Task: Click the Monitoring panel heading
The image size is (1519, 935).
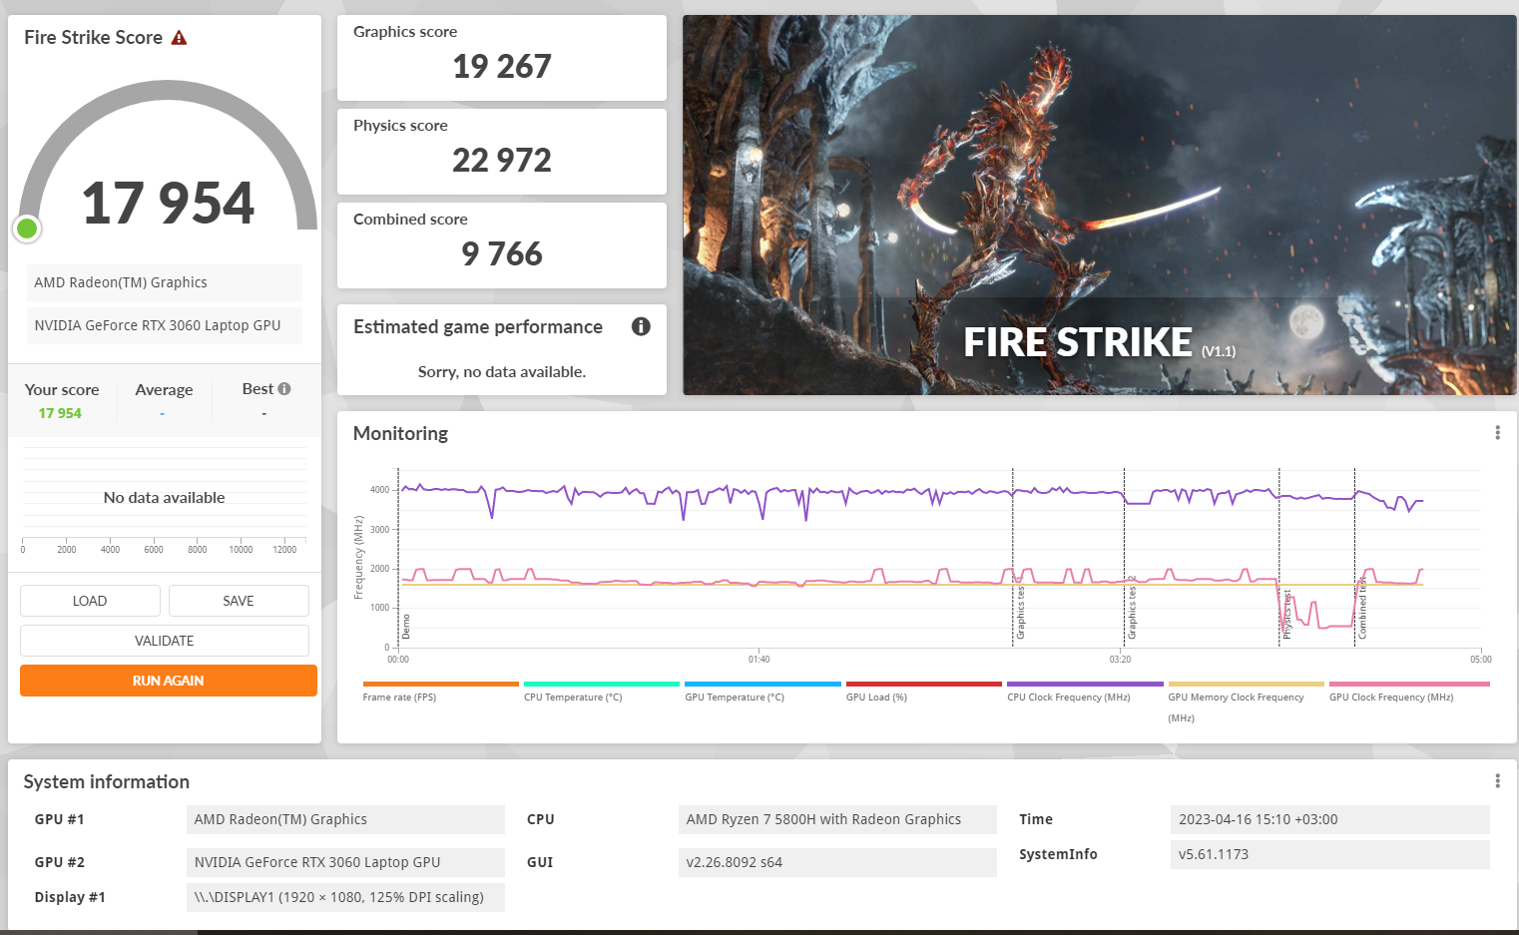Action: 400,434
